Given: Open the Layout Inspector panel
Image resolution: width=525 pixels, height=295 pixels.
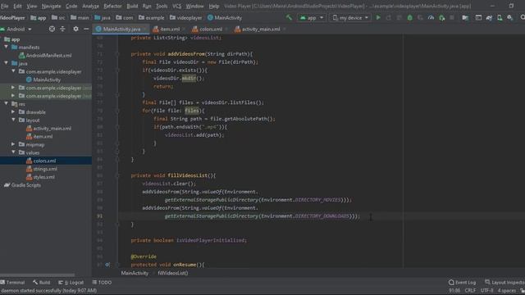Looking at the screenshot, I should (505, 282).
